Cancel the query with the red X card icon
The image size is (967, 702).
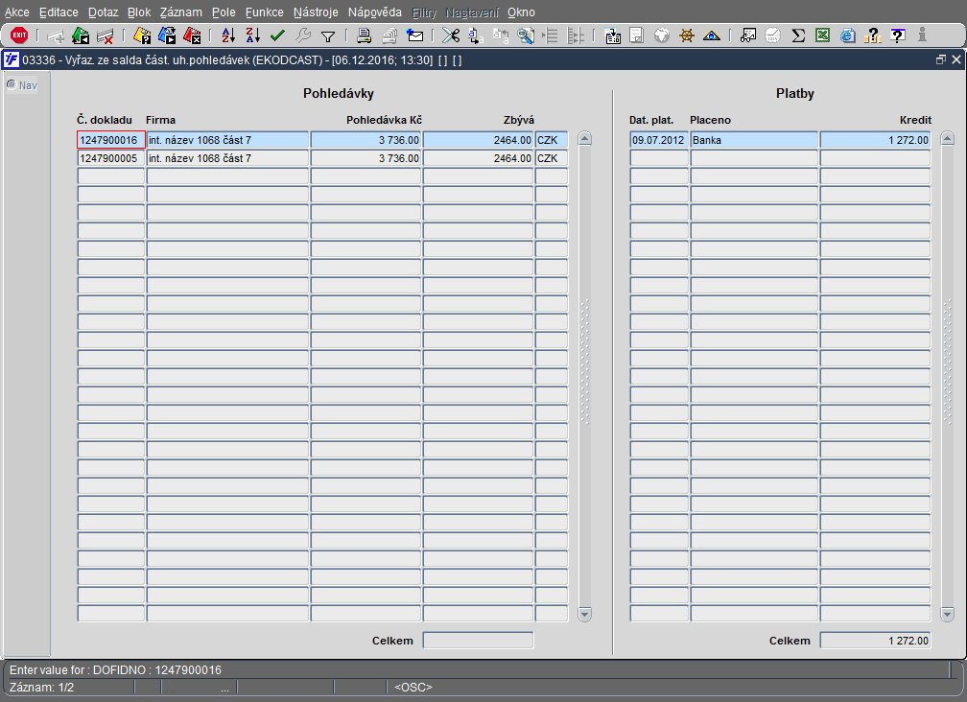click(192, 35)
